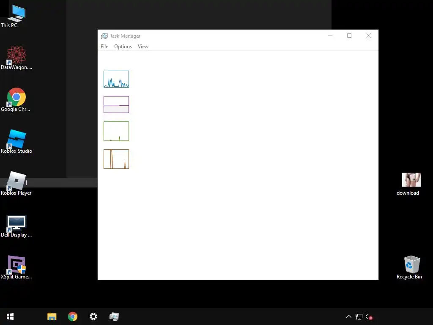Show hidden system tray icons
The height and width of the screenshot is (325, 433).
tap(349, 317)
